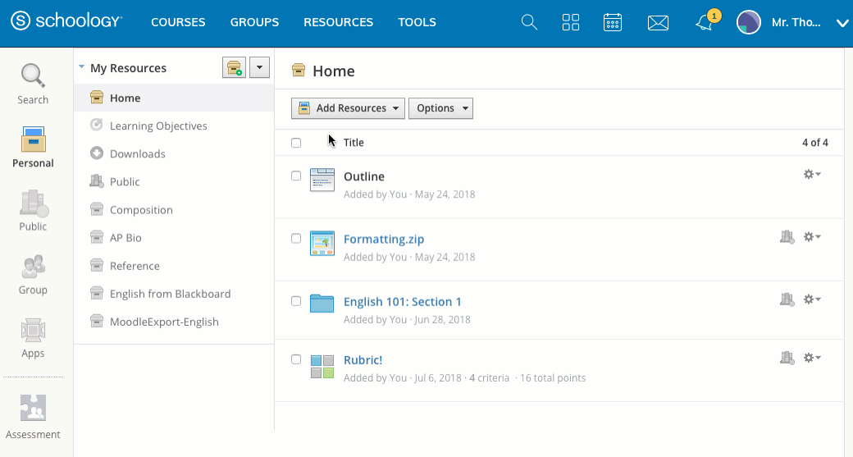Expand the Add Resources dropdown

(x=348, y=108)
